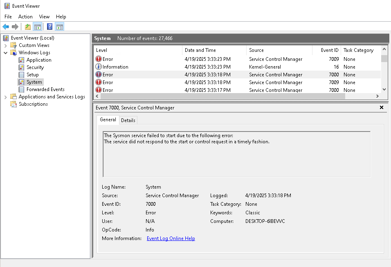Image resolution: width=391 pixels, height=267 pixels.
Task: Open the Action menu
Action: 25,17
